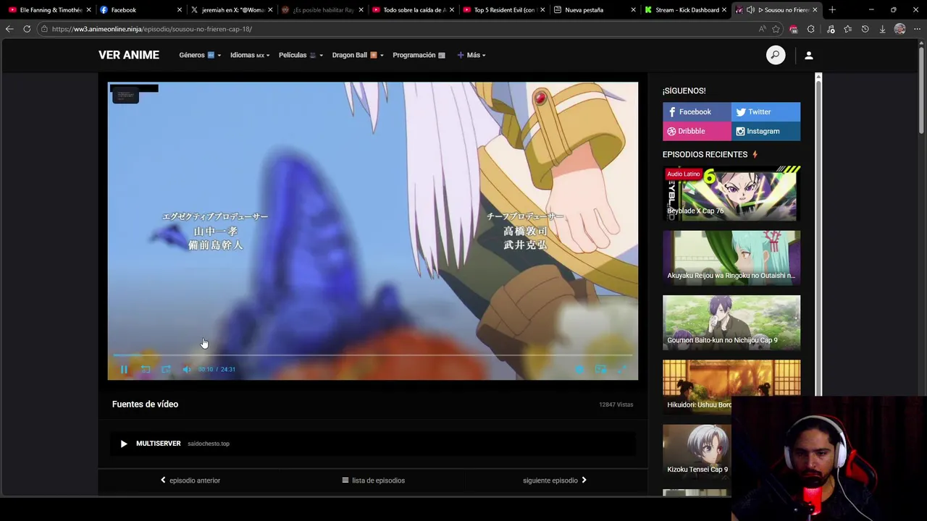Seek along the video progress bar
927x521 pixels.
373,355
